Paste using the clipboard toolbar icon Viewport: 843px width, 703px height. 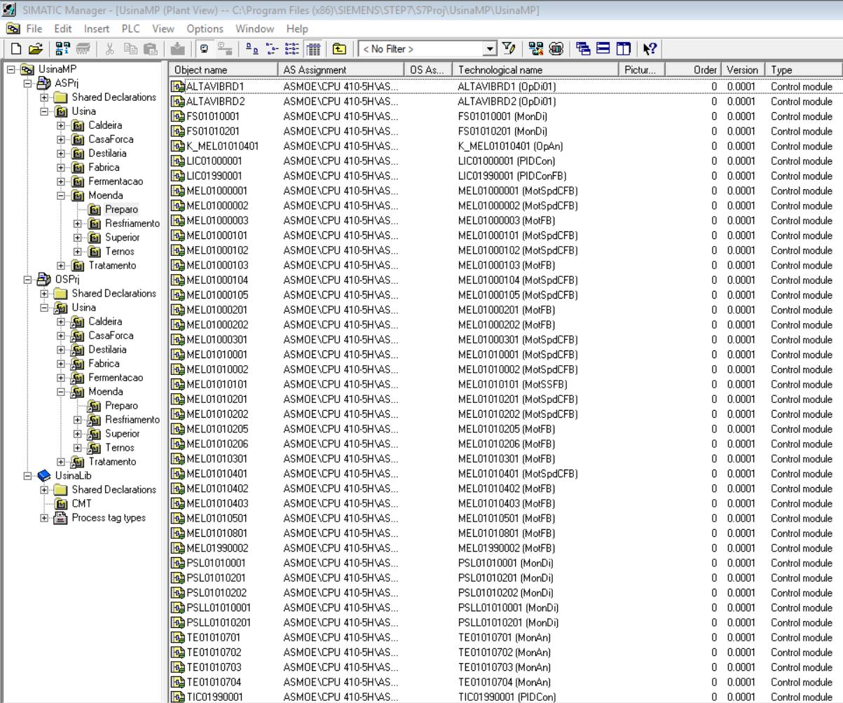click(x=150, y=49)
